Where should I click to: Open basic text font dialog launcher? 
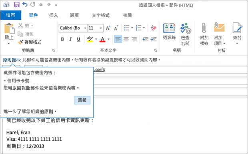pos(155,51)
